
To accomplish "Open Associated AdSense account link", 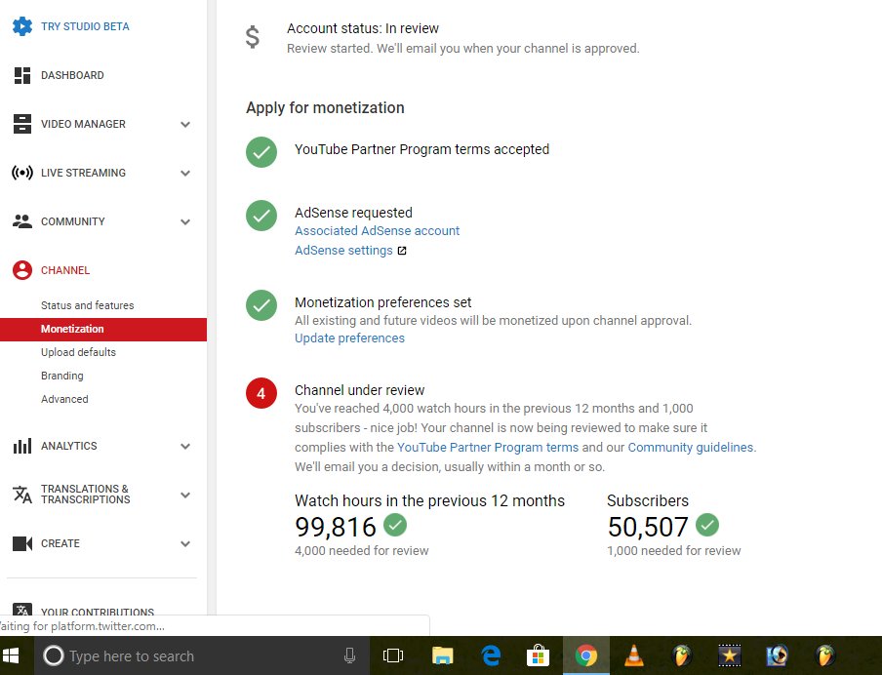I will tap(377, 230).
